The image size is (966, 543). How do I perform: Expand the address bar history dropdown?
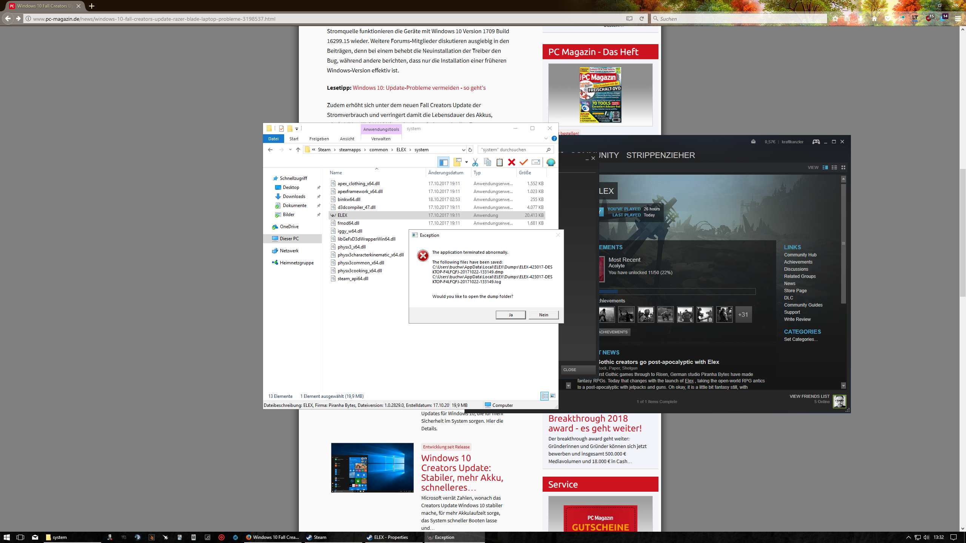[x=463, y=150]
